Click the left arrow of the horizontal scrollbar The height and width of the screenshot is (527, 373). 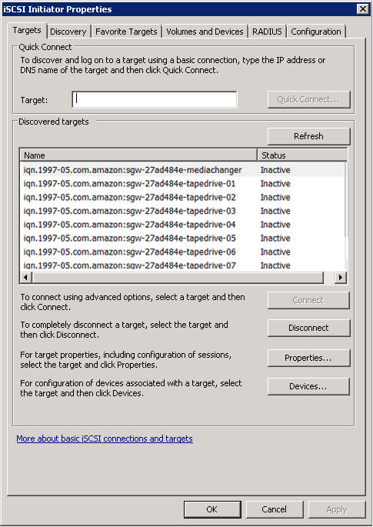point(26,278)
